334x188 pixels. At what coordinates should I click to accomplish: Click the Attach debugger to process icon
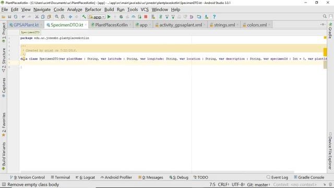[x=139, y=17]
